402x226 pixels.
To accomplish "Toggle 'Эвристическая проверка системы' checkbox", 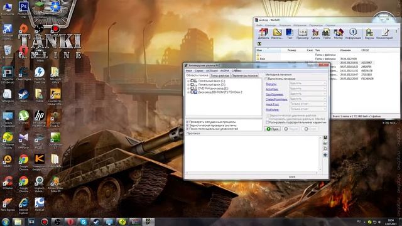I will pos(187,126).
